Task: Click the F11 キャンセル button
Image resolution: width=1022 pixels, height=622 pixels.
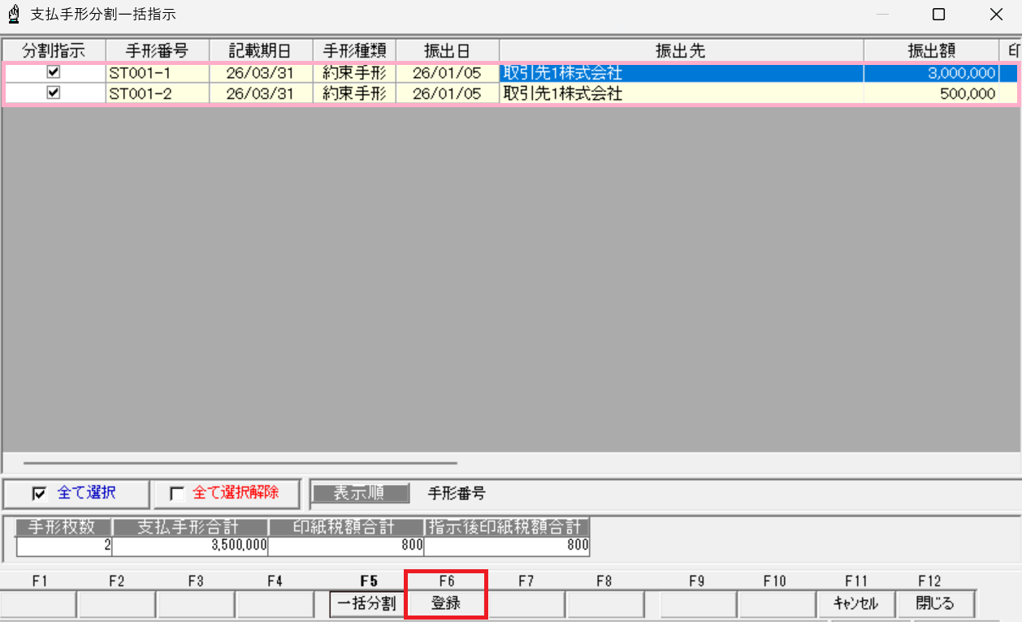Action: (856, 604)
